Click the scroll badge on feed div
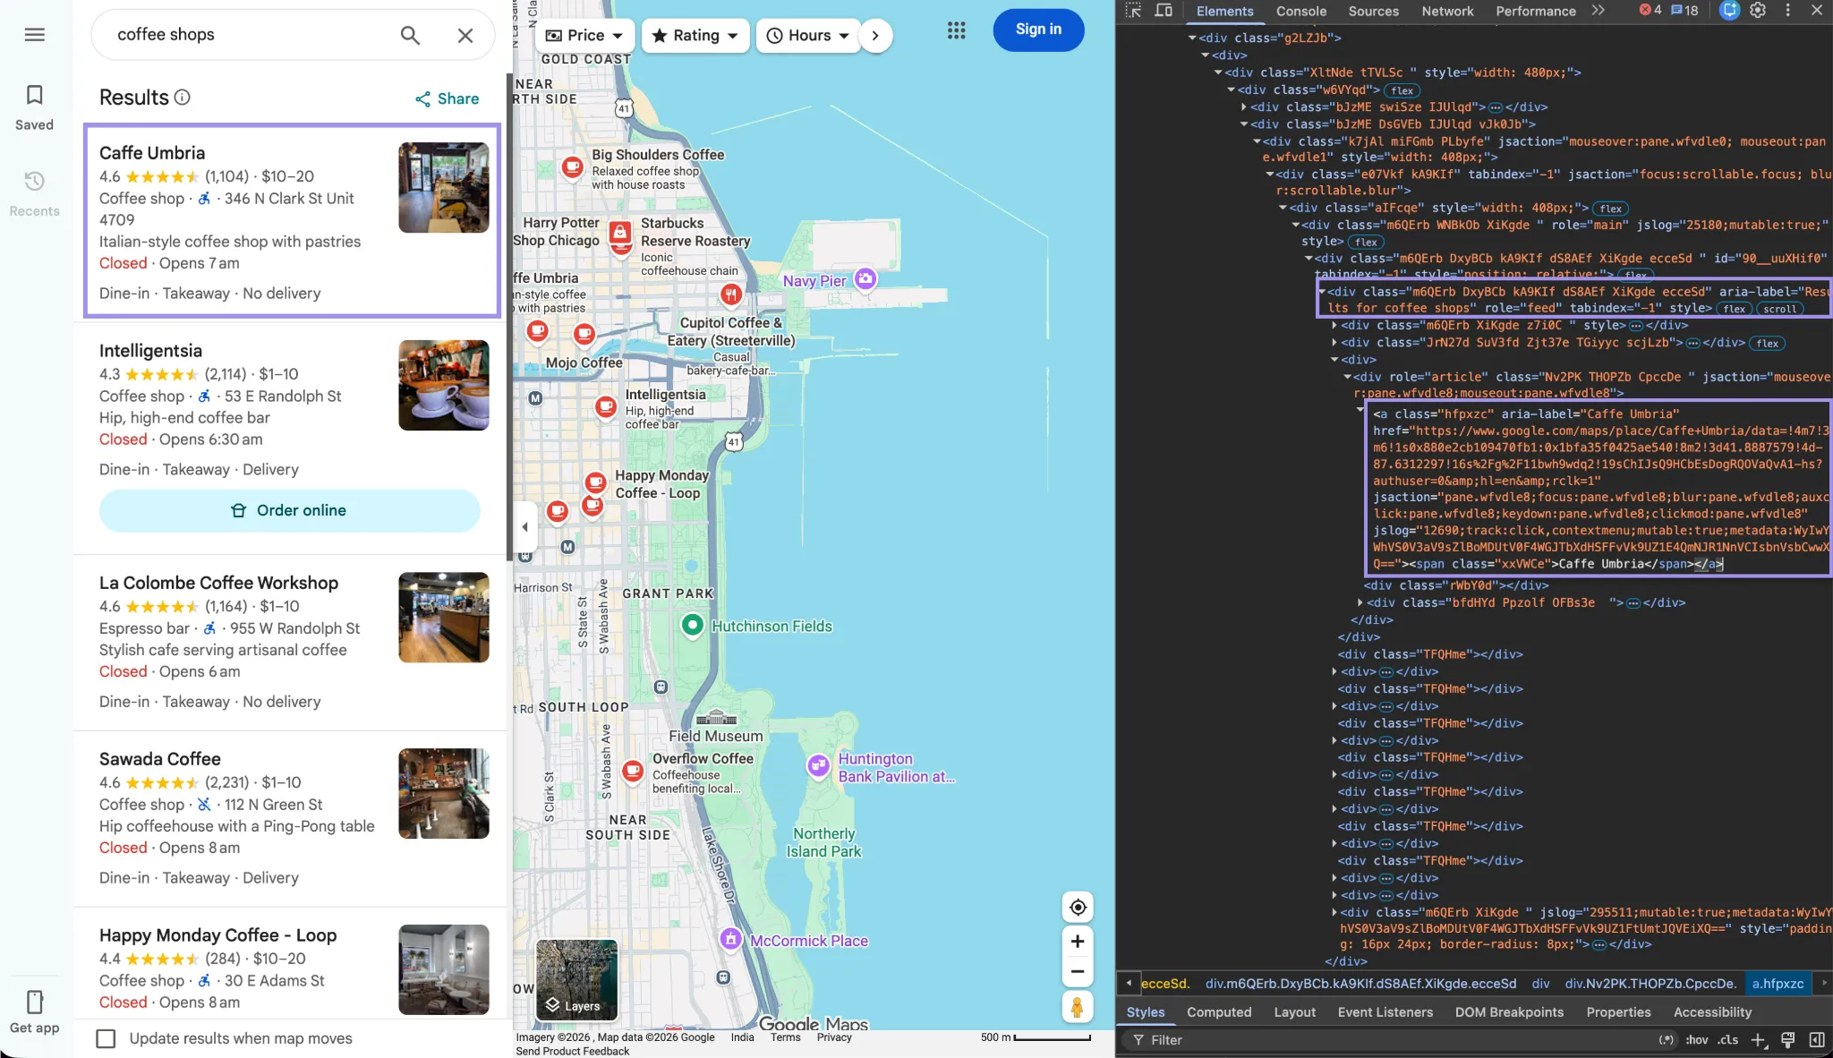 [x=1779, y=309]
